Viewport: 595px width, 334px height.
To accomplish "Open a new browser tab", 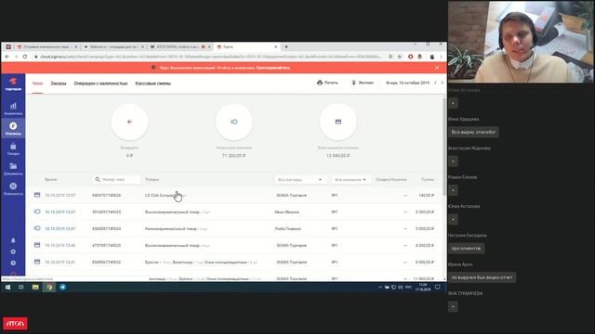I will [x=286, y=47].
